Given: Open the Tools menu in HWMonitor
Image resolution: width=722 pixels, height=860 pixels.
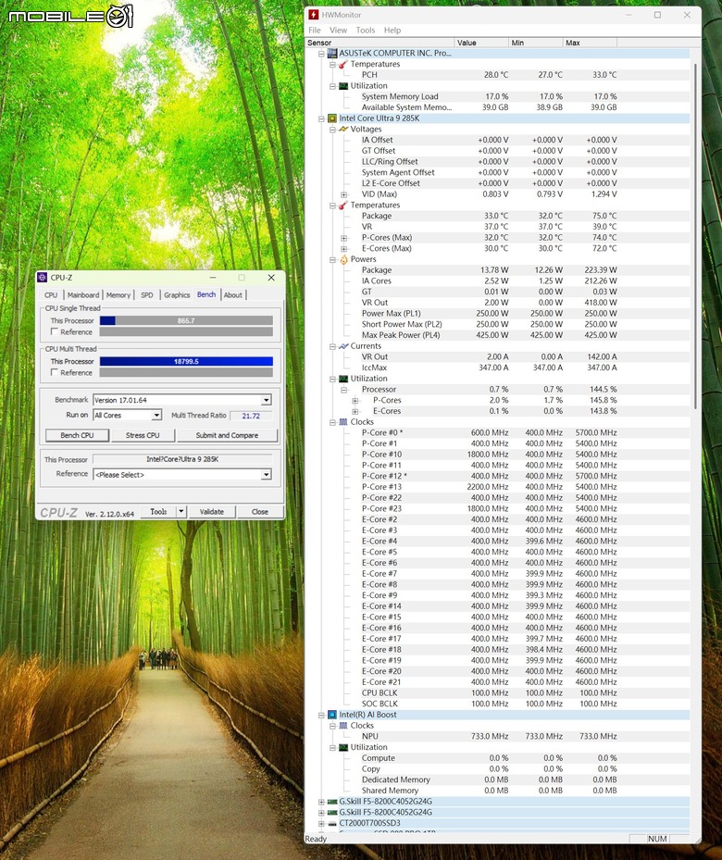Looking at the screenshot, I should (x=366, y=31).
